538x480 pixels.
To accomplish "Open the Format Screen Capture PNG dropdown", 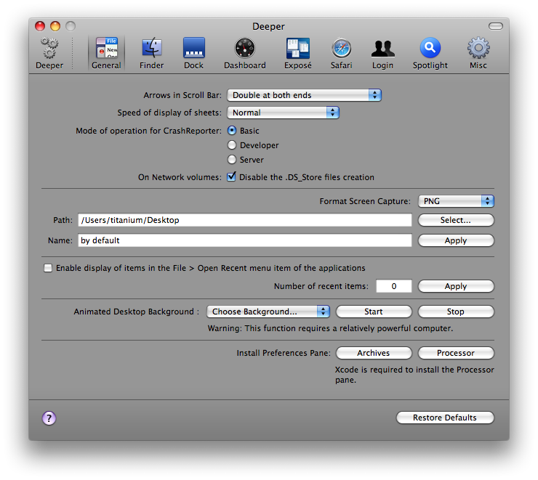I will (456, 201).
